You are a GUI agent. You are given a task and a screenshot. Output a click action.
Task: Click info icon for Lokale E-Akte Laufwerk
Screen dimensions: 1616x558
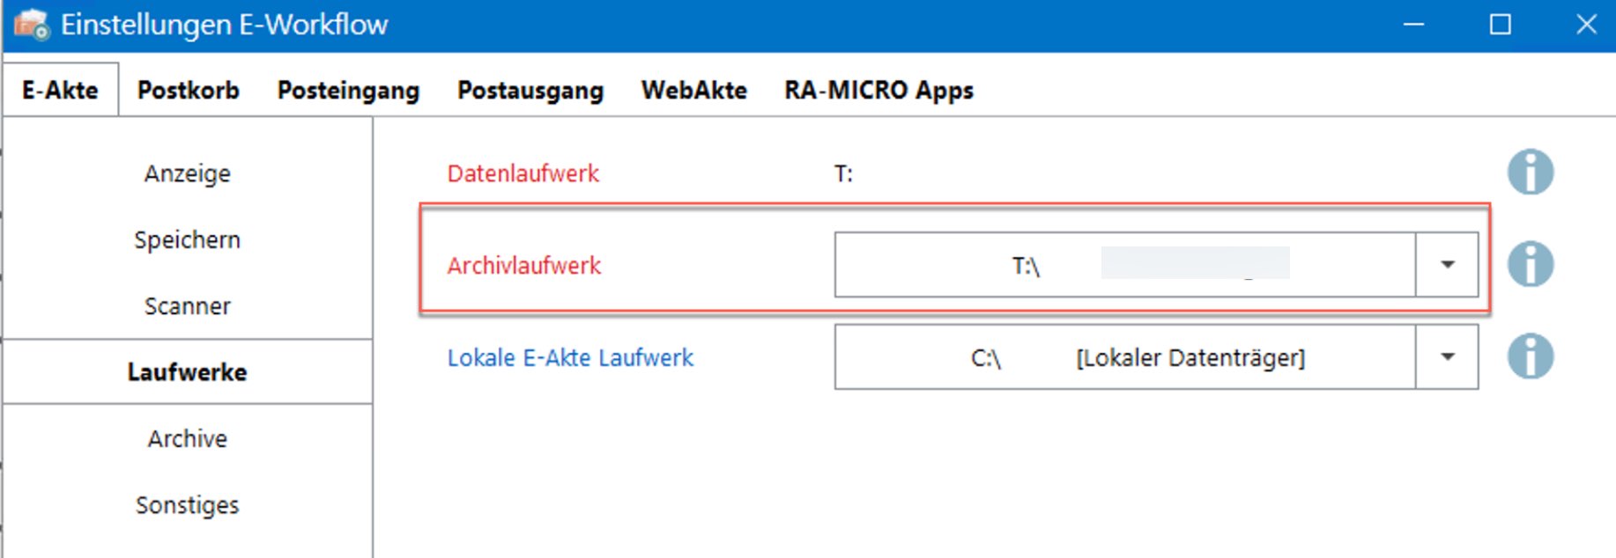click(1531, 356)
